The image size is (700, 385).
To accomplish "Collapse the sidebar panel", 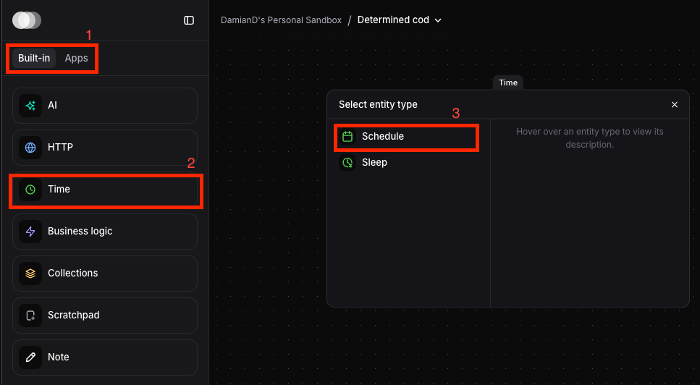I will tap(189, 20).
